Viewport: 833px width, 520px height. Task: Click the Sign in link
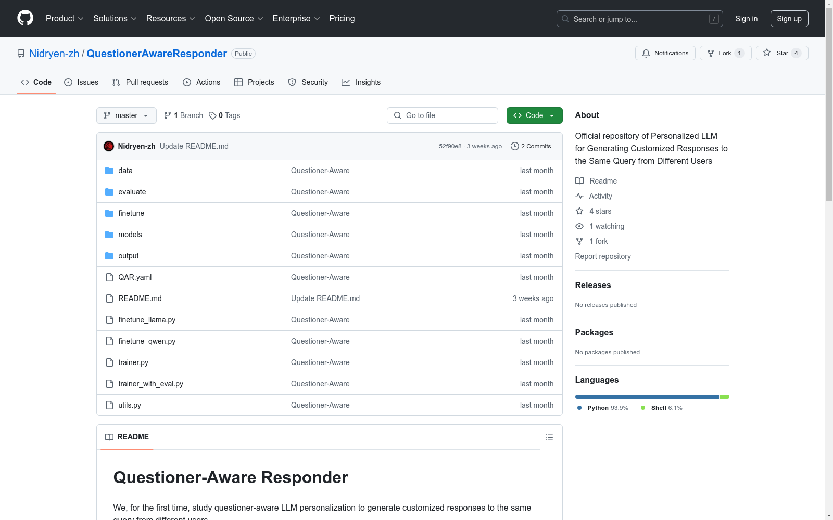[747, 19]
